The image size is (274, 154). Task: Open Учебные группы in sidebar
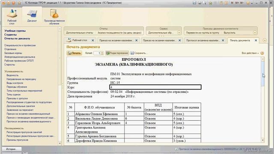click(15, 31)
